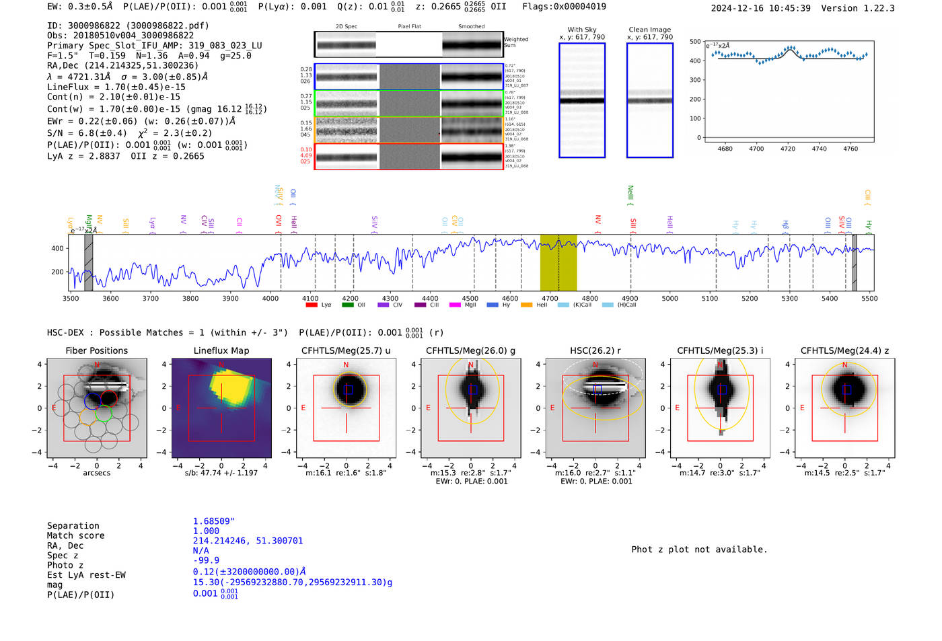Screen dimensions: 942x641
Task: Select the blue-bordered 2D spectrum row
Action: pyautogui.click(x=409, y=77)
